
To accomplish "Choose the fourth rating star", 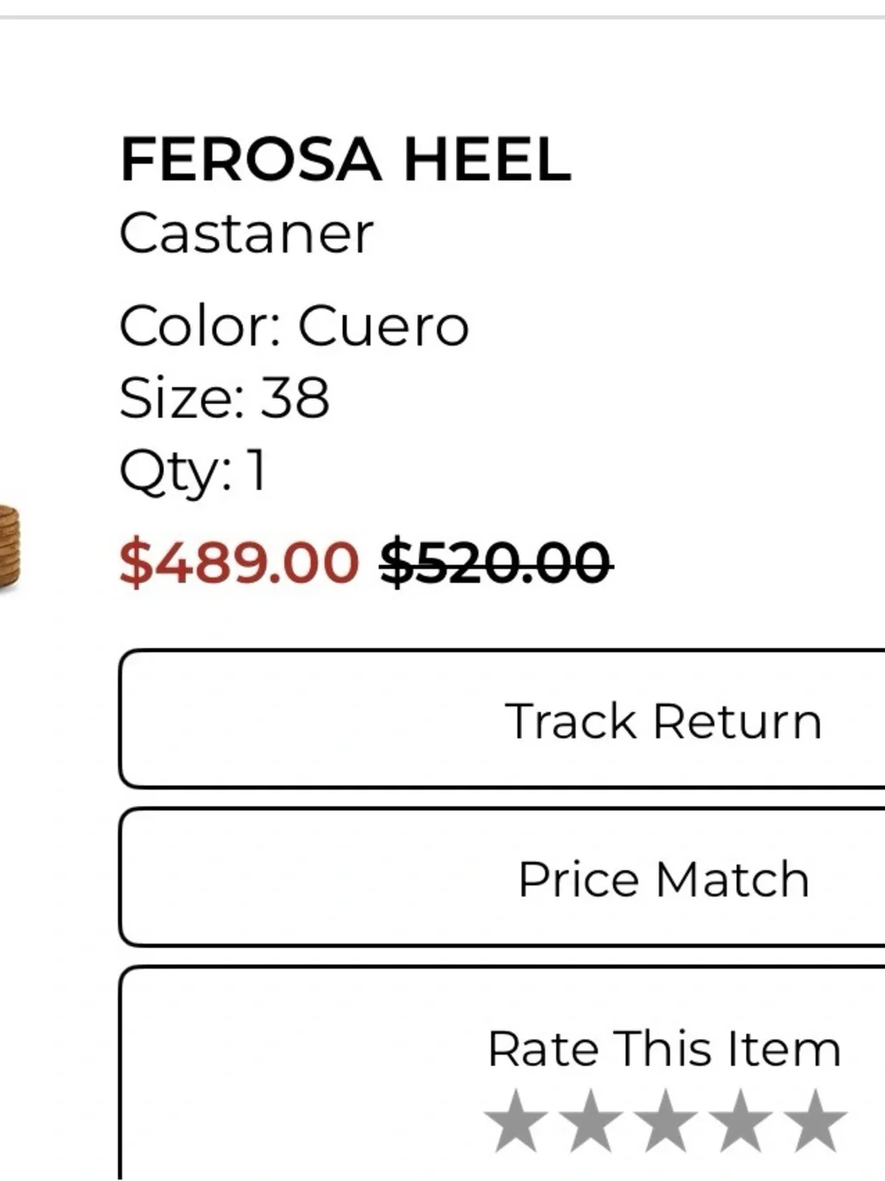I will pos(741,1122).
